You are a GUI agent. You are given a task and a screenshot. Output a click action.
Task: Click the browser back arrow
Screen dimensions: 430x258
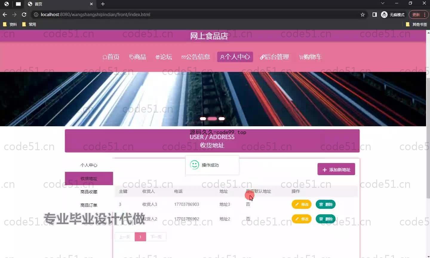[5, 14]
